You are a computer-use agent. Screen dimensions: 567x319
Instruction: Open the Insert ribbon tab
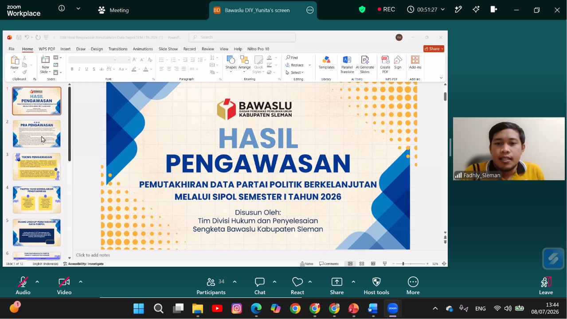(66, 49)
